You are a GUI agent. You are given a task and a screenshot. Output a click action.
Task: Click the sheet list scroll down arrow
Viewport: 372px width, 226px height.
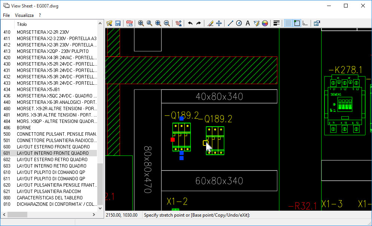tap(100, 208)
